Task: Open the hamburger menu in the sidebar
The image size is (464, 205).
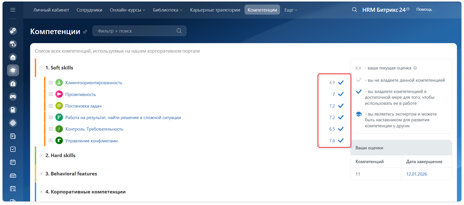Action: (x=13, y=10)
